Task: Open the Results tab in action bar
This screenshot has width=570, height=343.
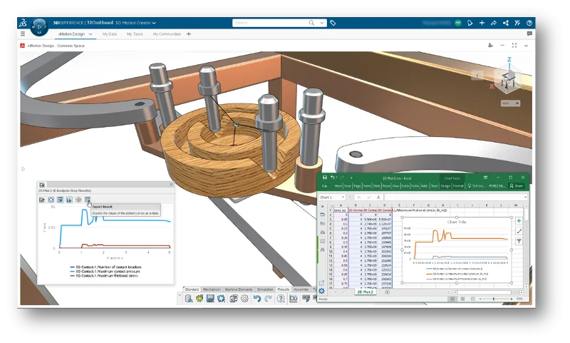Action: point(283,290)
